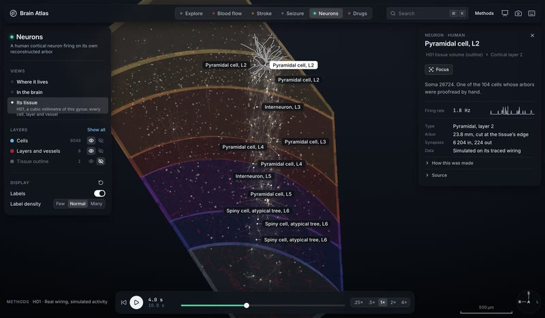Hide the Tissue outline layer
The image size is (545, 318).
point(101,161)
